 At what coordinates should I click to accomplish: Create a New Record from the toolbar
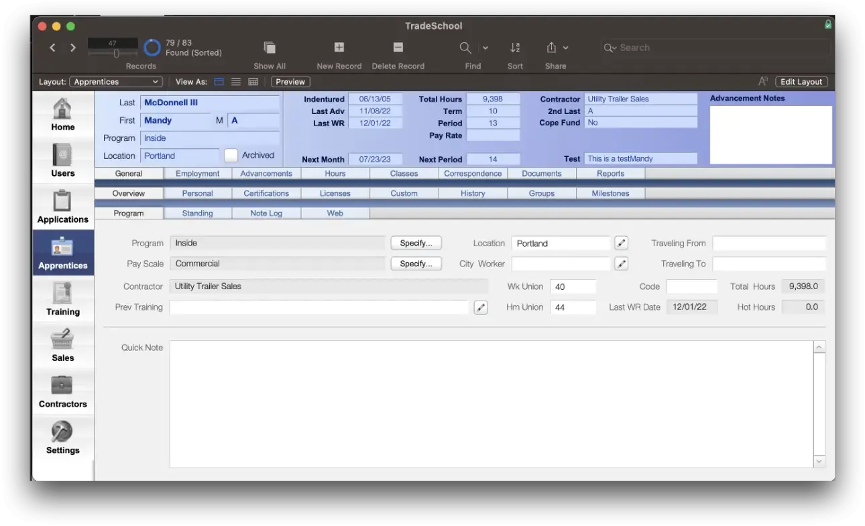339,48
